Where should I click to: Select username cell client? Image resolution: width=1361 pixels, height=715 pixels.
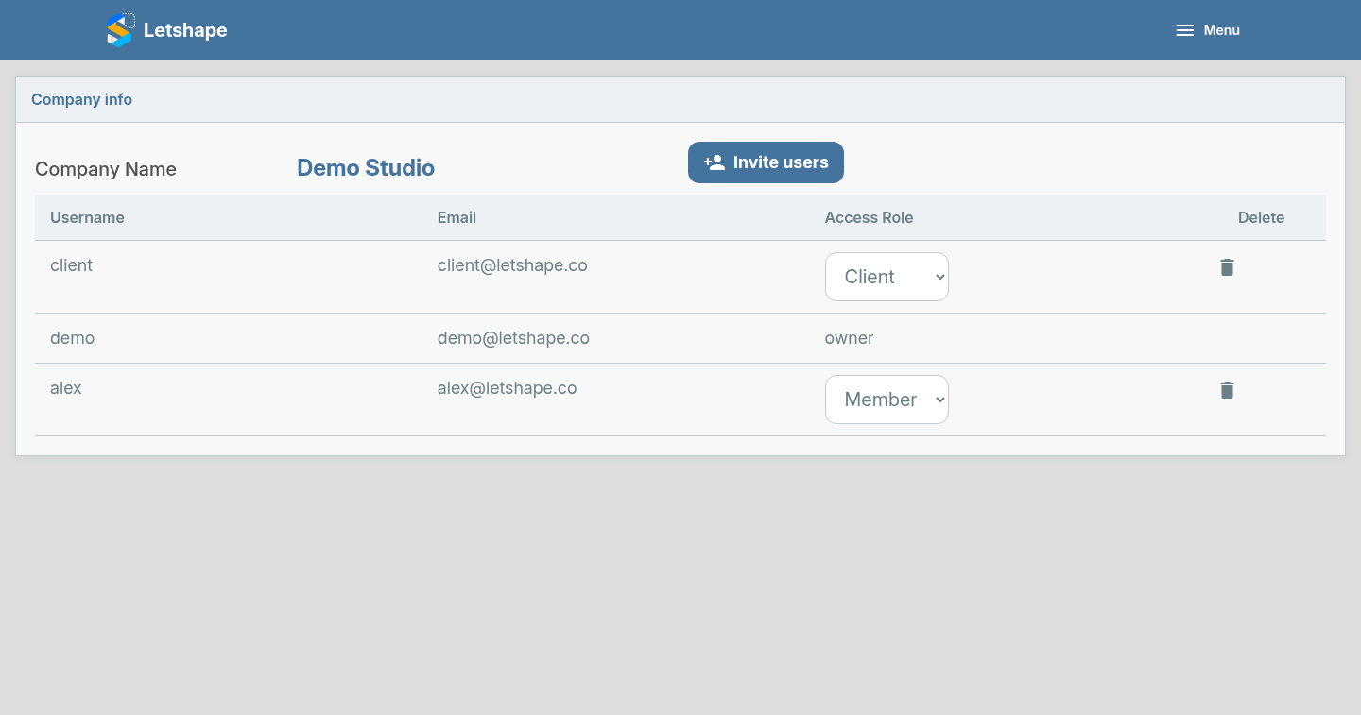(x=71, y=265)
